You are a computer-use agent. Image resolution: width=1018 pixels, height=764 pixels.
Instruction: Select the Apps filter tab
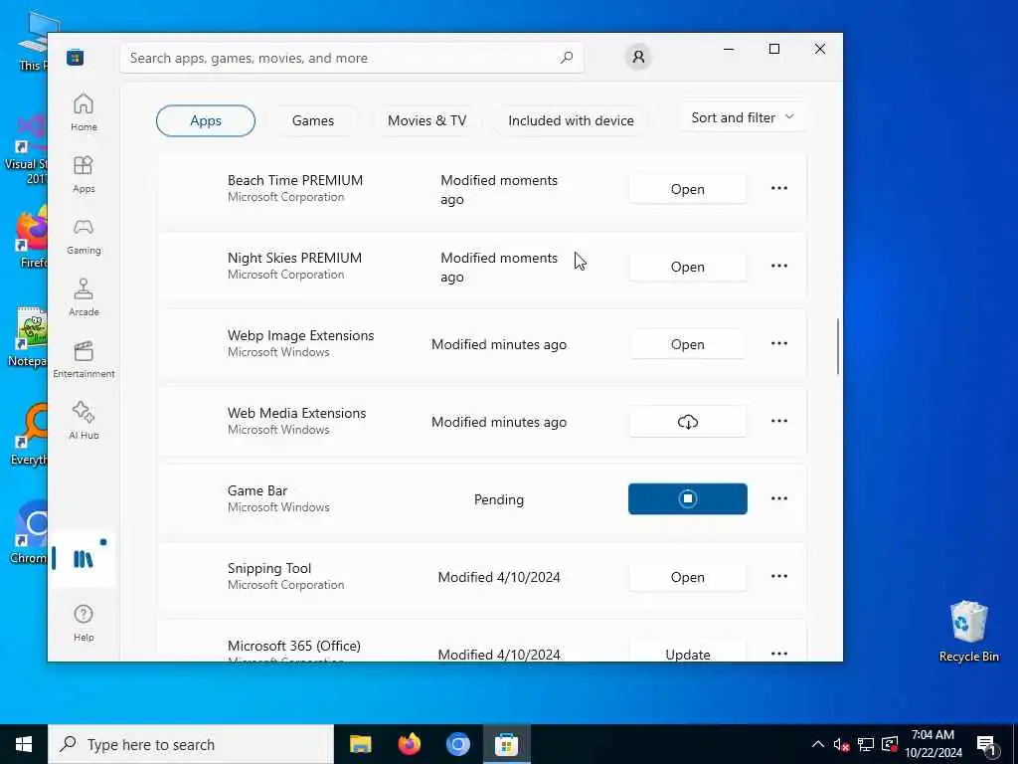coord(206,120)
